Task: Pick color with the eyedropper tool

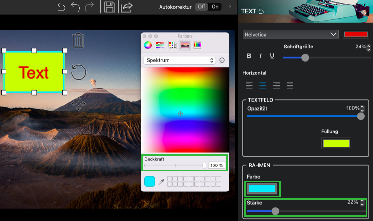Action: pos(162,182)
